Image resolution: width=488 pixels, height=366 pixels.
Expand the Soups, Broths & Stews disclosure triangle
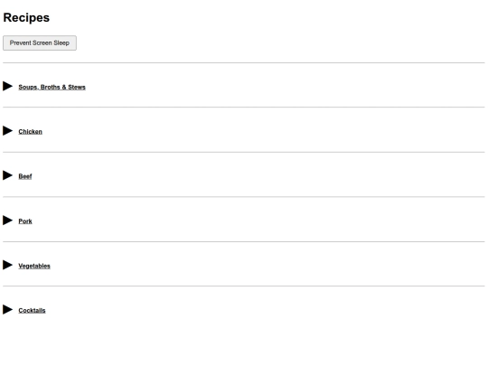pyautogui.click(x=8, y=86)
